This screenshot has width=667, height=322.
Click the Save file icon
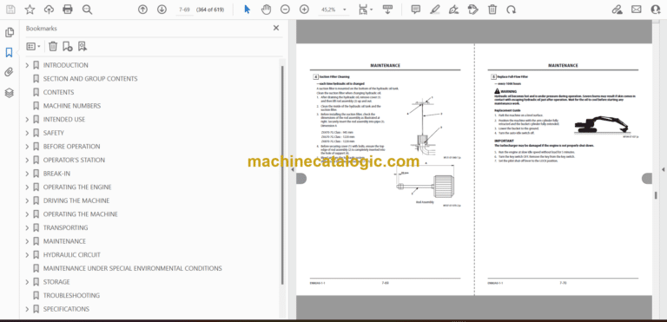[10, 10]
